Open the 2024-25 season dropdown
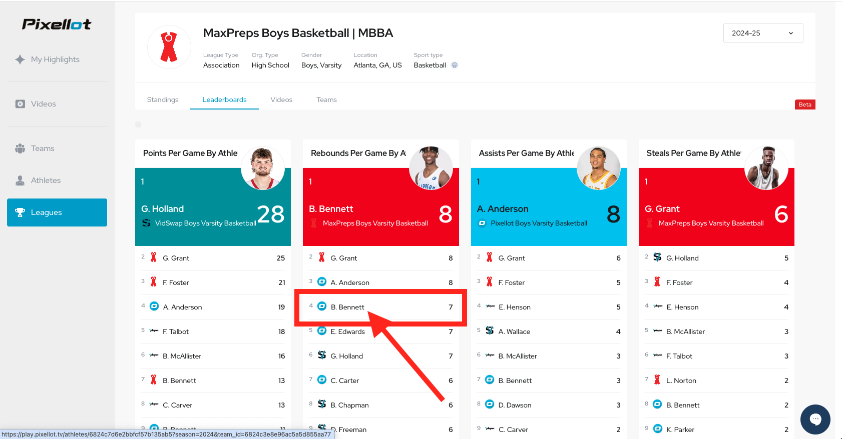842x439 pixels. coord(763,33)
